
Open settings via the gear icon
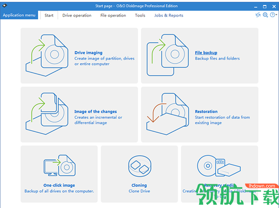(x=266, y=15)
